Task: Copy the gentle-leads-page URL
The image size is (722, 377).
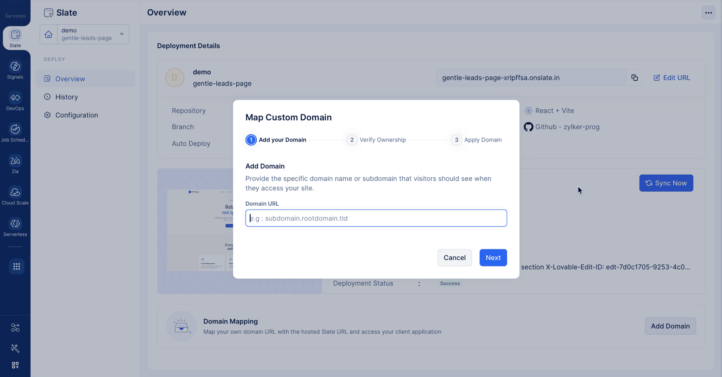Action: (x=634, y=78)
